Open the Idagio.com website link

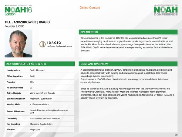[35, 129]
